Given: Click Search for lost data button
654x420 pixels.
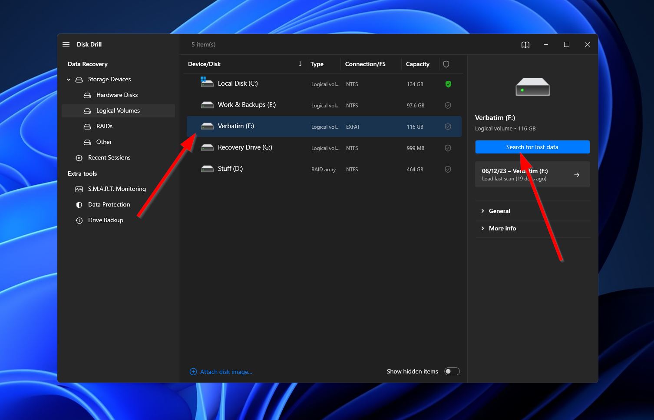Looking at the screenshot, I should click(x=532, y=147).
